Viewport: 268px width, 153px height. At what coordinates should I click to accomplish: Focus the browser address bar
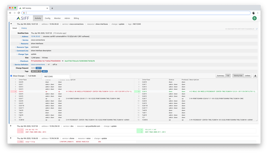tap(136, 13)
